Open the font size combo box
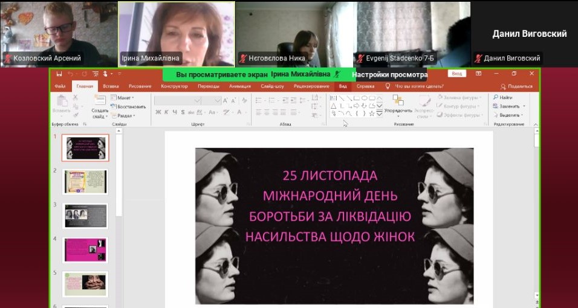Screen dimensions: 578x308 pyautogui.click(x=211, y=101)
